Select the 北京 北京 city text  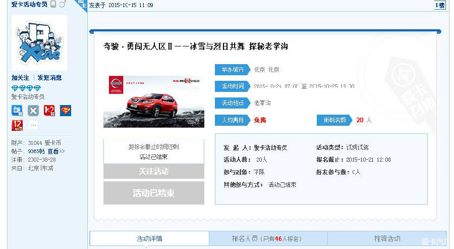coord(267,70)
